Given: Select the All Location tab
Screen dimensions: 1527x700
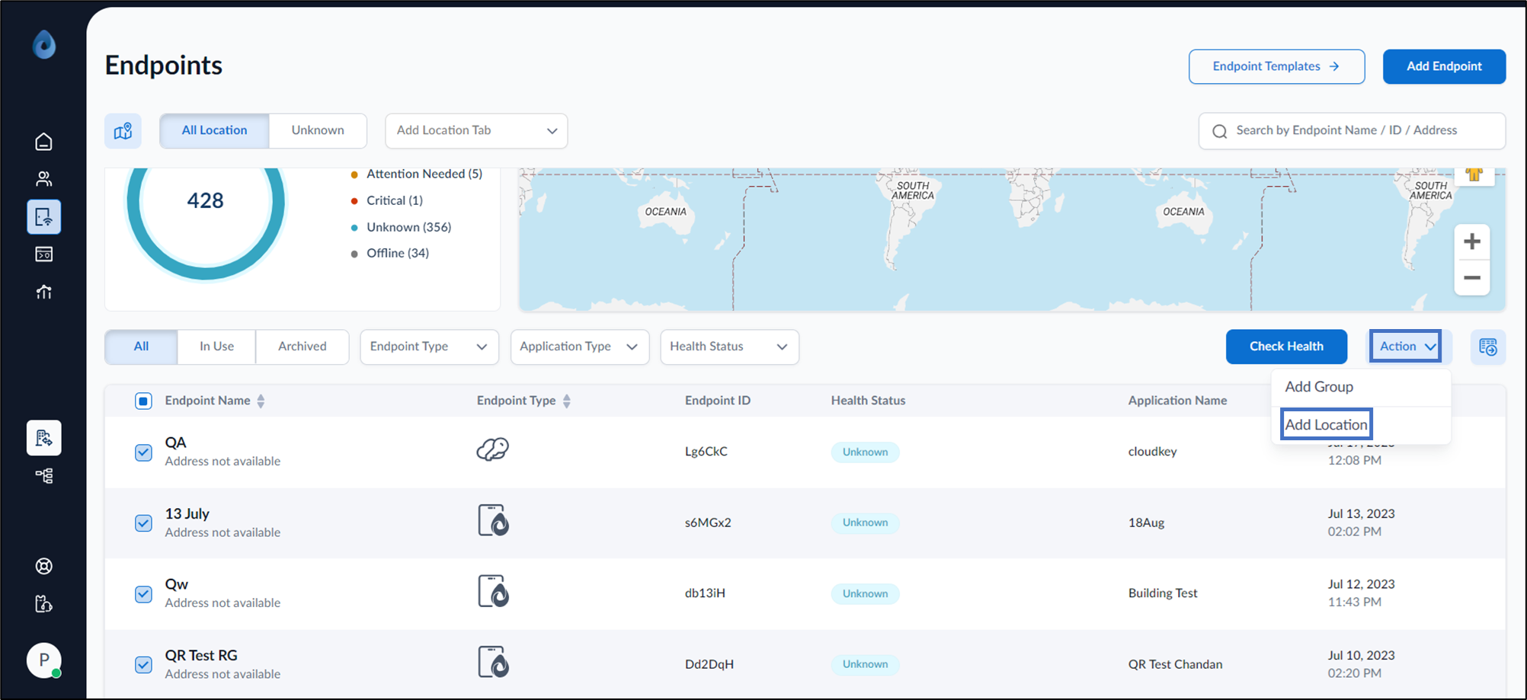Looking at the screenshot, I should [x=214, y=130].
